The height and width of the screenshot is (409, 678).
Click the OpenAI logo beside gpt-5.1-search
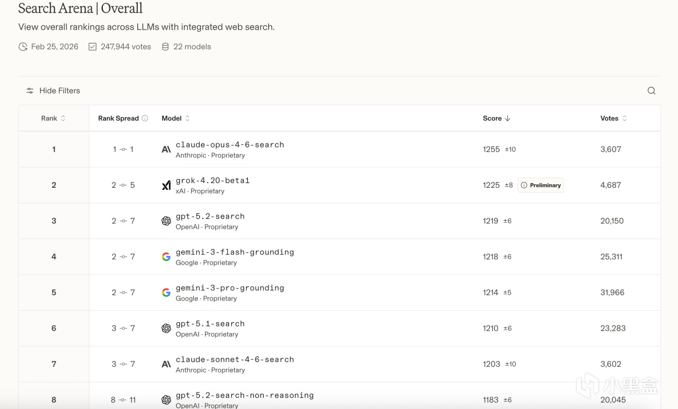click(166, 329)
